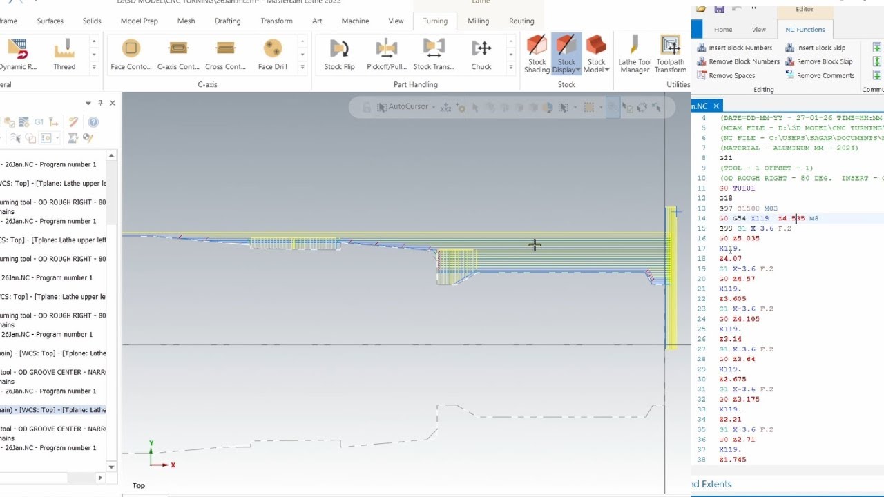Viewport: 884px width, 497px height.
Task: Click the wave-pattern gear icon left of G1
Action: point(23,122)
